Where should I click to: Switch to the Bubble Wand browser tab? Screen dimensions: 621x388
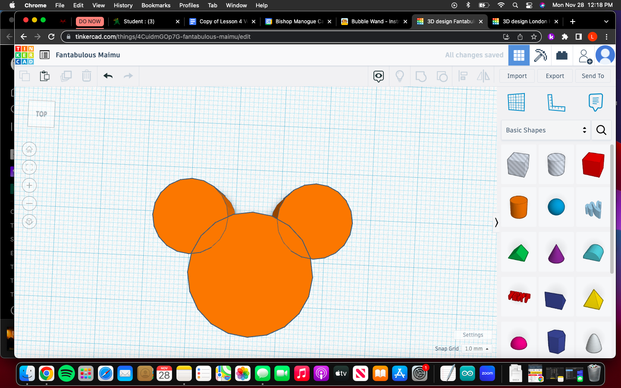click(375, 22)
